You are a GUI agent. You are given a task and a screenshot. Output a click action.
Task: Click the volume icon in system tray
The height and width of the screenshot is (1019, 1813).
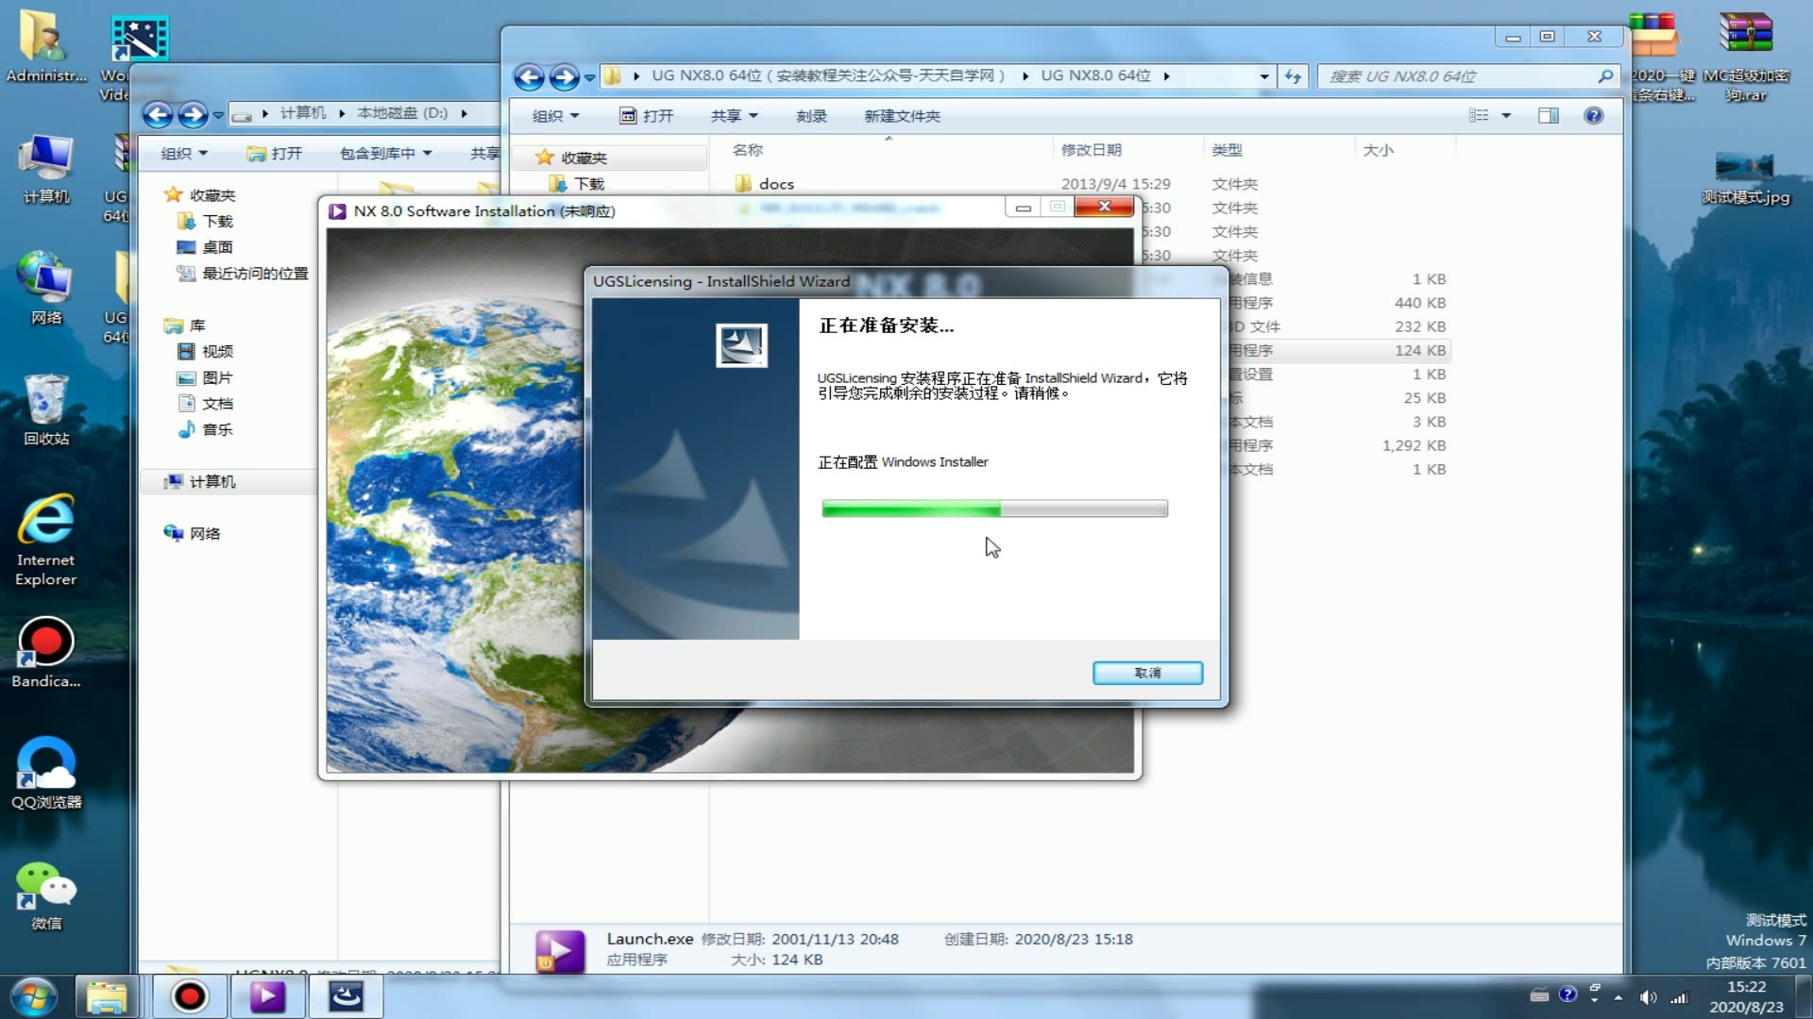tap(1648, 997)
